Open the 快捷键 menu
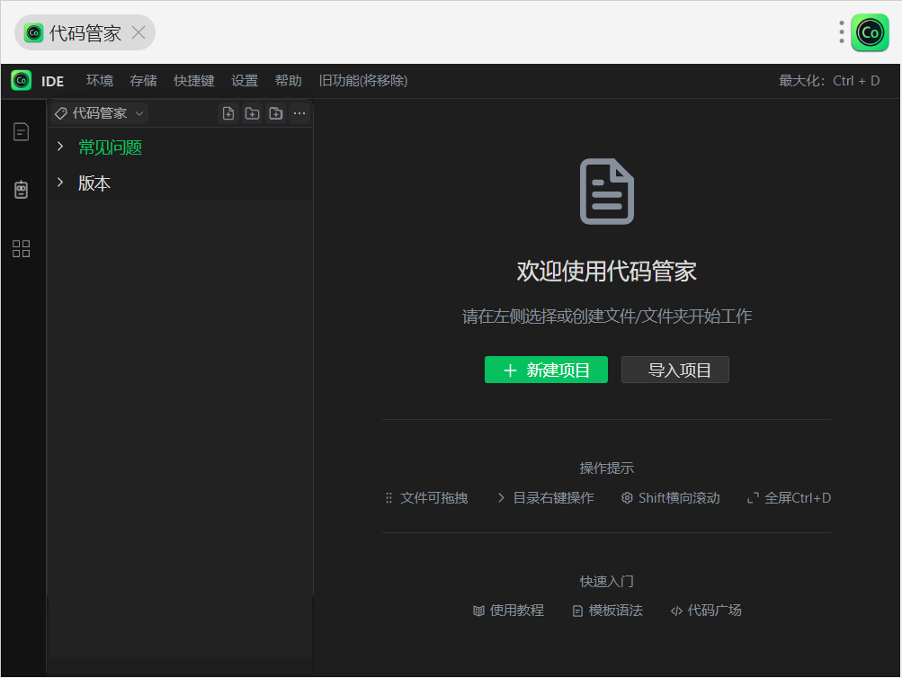 point(194,81)
